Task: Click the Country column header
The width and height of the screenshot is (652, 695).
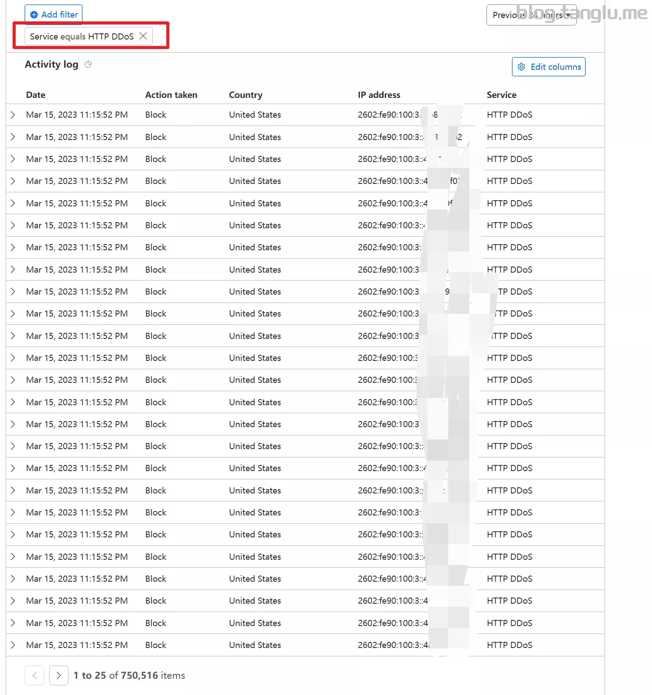Action: 245,95
